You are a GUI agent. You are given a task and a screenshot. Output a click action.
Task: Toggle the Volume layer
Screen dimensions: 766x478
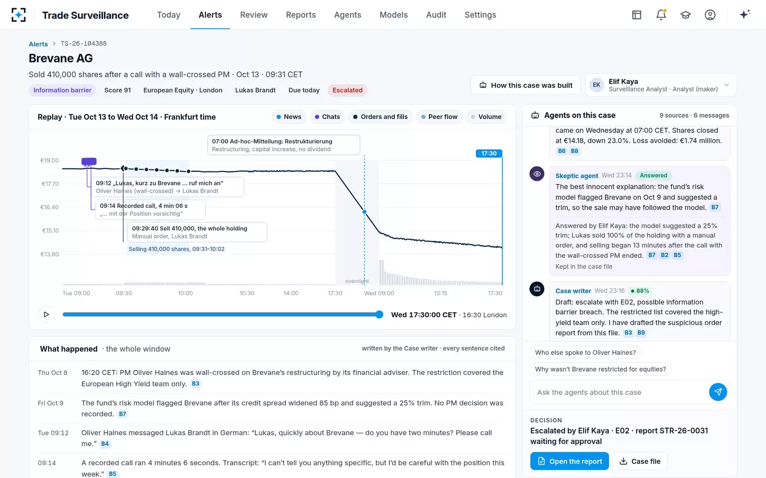coord(486,117)
